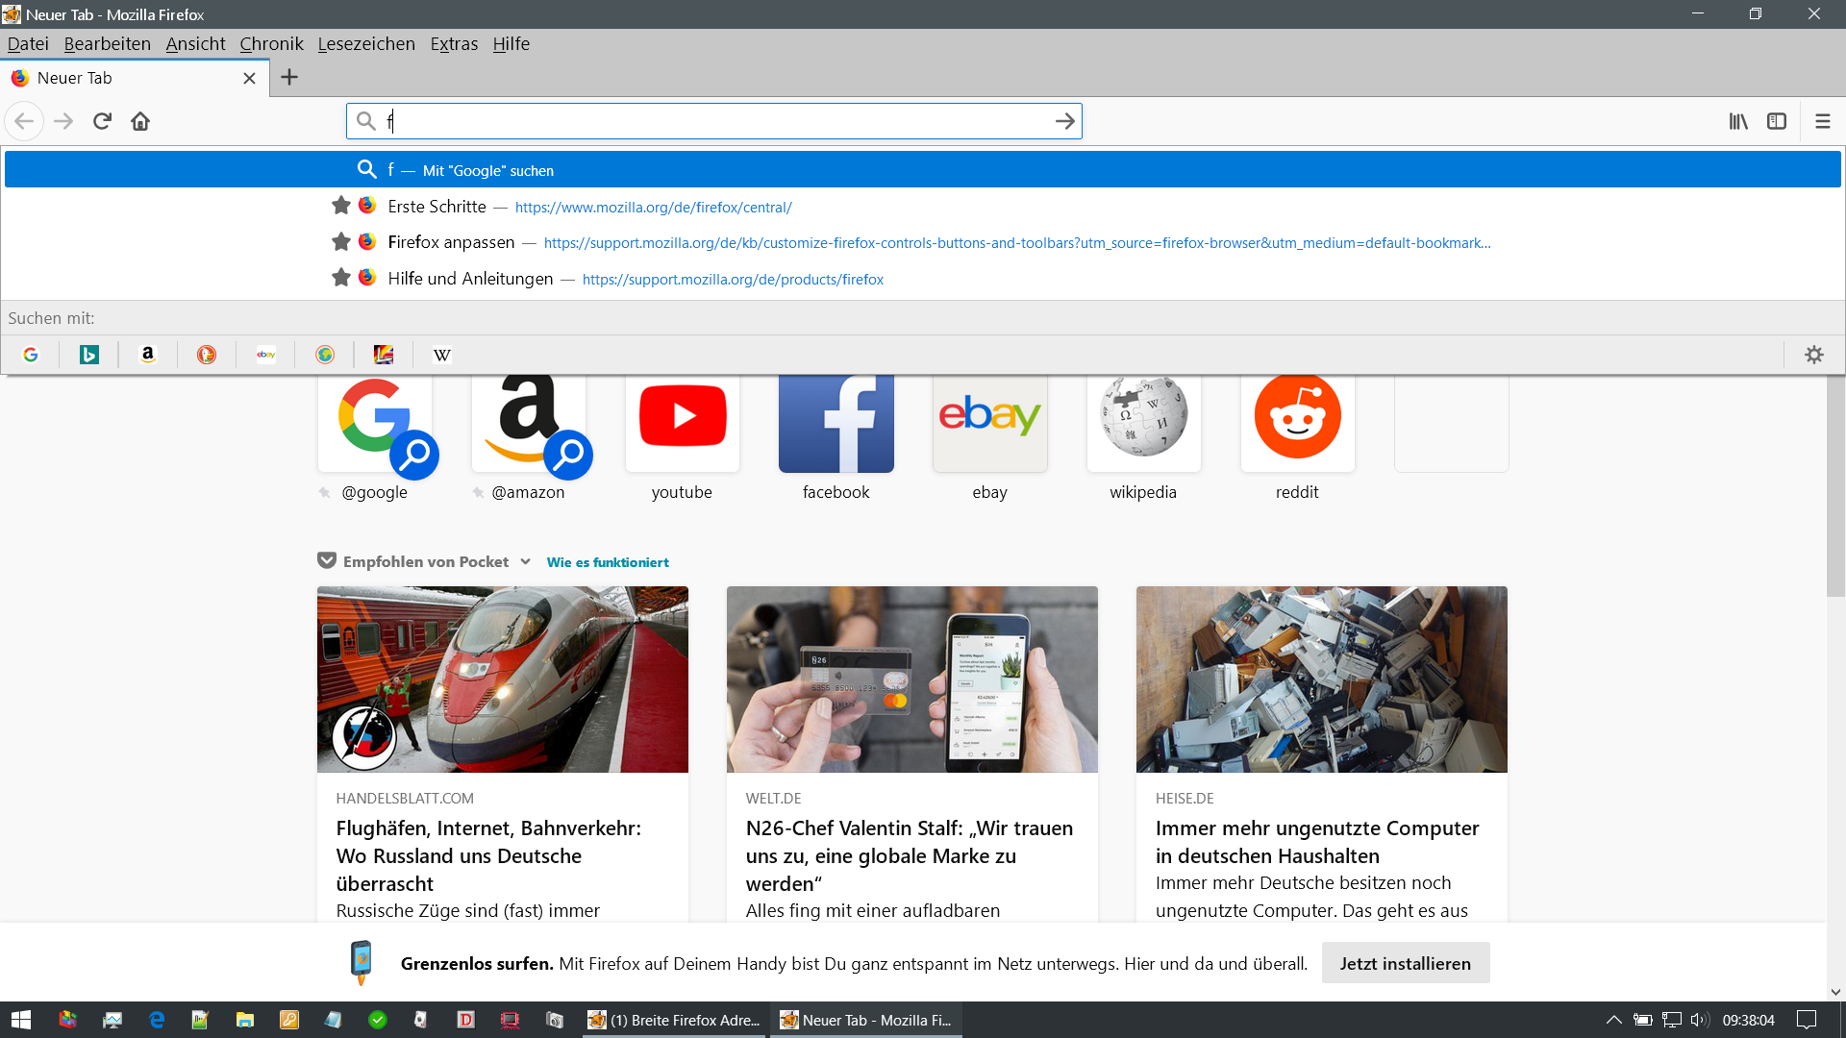This screenshot has width=1846, height=1038.
Task: Open the Chronik menu
Action: tap(271, 44)
